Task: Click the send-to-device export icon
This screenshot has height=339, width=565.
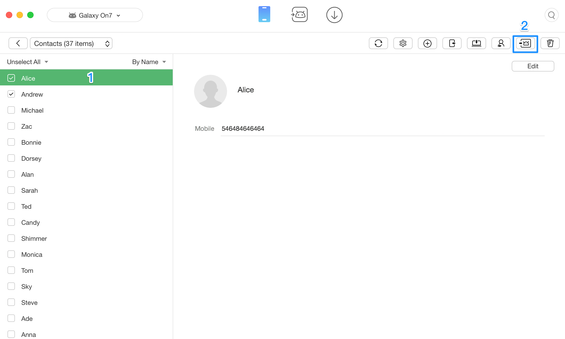Action: point(452,43)
